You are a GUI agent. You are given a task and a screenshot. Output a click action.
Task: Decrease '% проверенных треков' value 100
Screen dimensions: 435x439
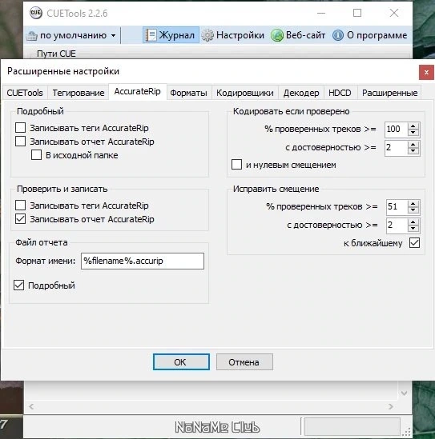(x=413, y=133)
